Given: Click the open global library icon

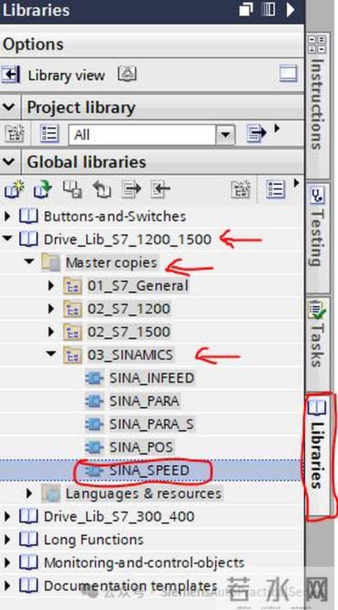Looking at the screenshot, I should (42, 190).
